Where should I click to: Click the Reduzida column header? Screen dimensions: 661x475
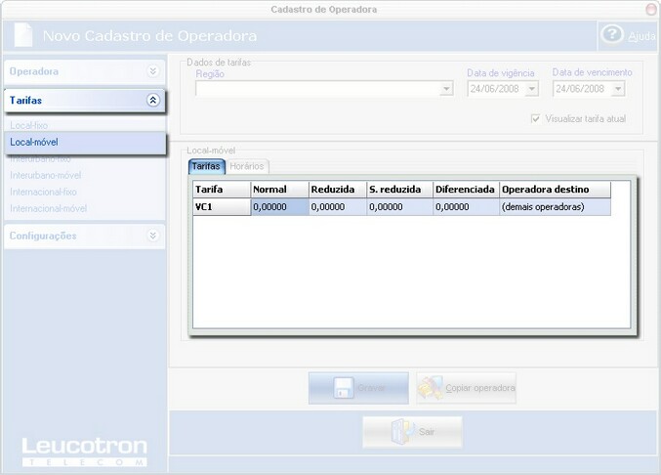338,190
